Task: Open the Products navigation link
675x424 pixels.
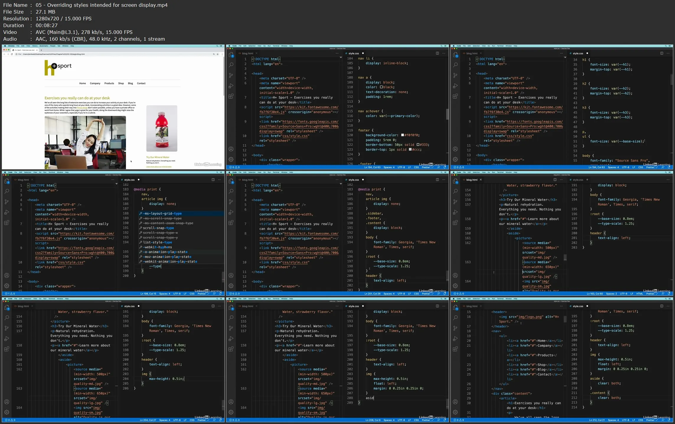Action: coord(109,83)
